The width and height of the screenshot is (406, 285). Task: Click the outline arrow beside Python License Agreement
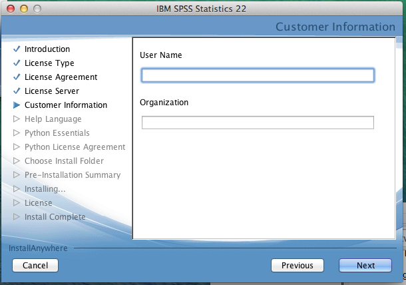click(x=17, y=147)
